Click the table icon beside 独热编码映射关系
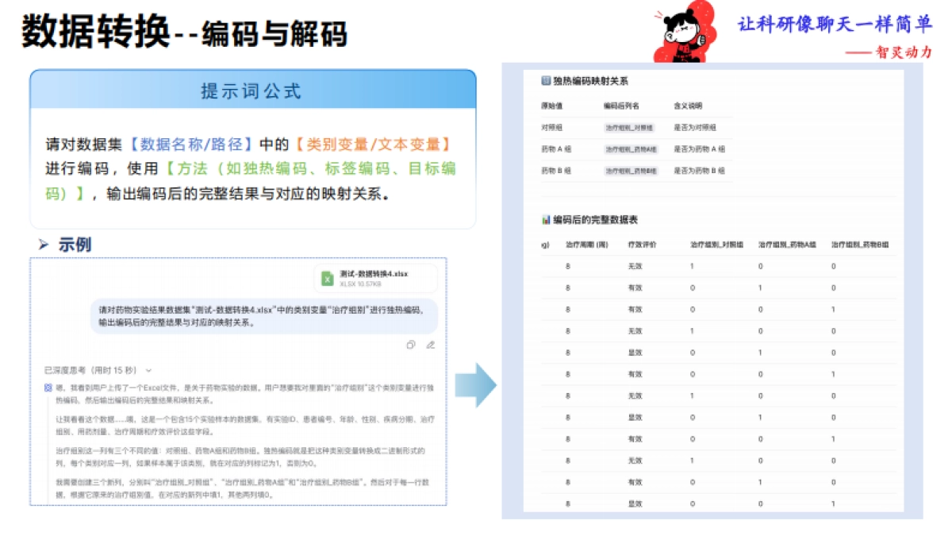952x536 pixels. coord(545,79)
